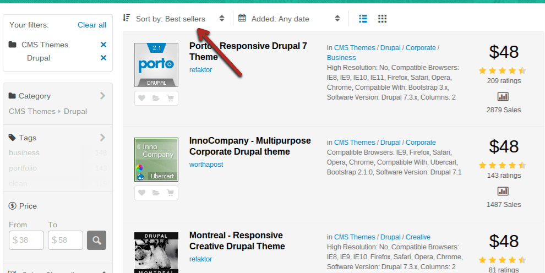
Task: Open Porto Responsive Drupal 7 Theme title
Action: point(248,51)
